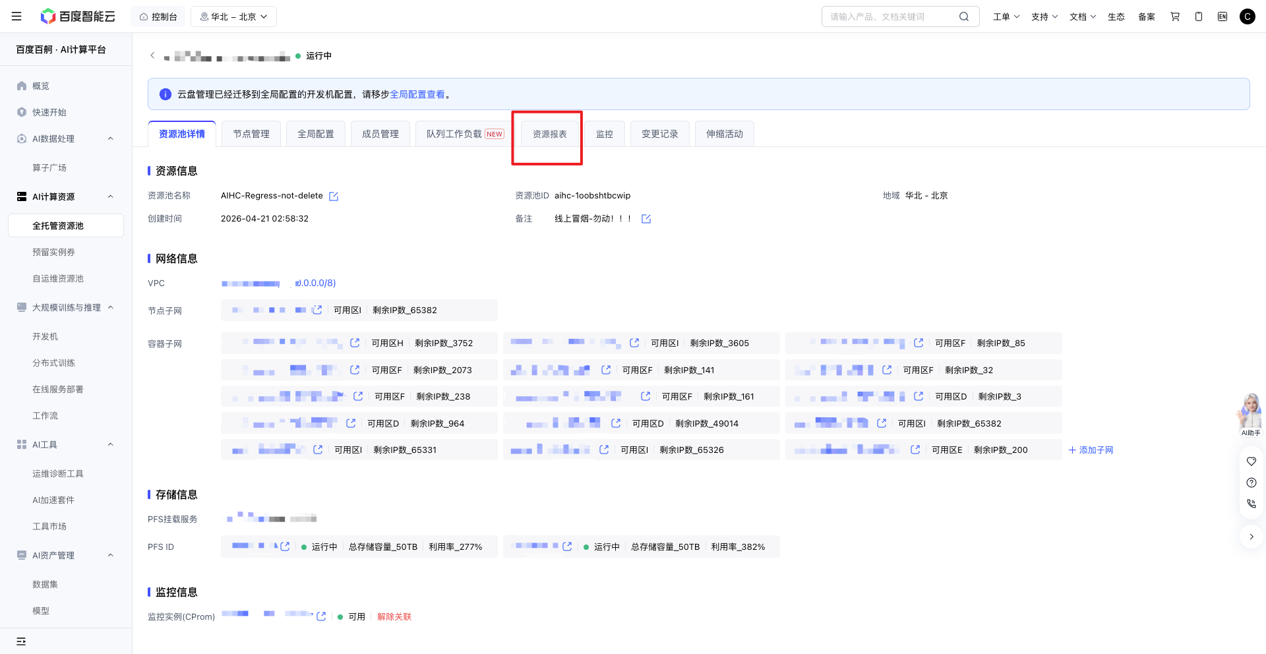Open the hamburger menu at top left
The image size is (1266, 654).
16,16
